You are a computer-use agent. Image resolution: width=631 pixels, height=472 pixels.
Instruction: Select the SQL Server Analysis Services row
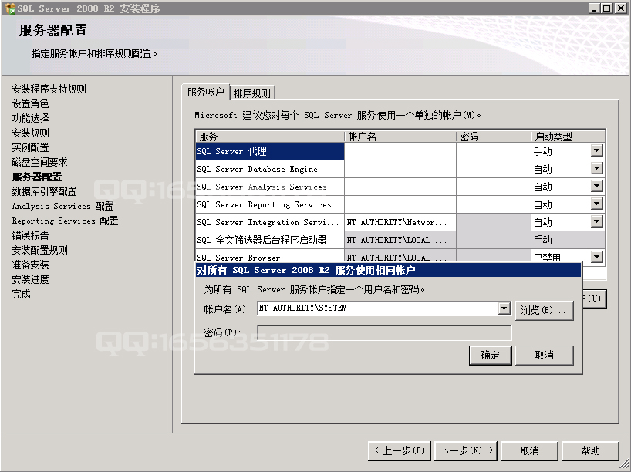point(270,187)
